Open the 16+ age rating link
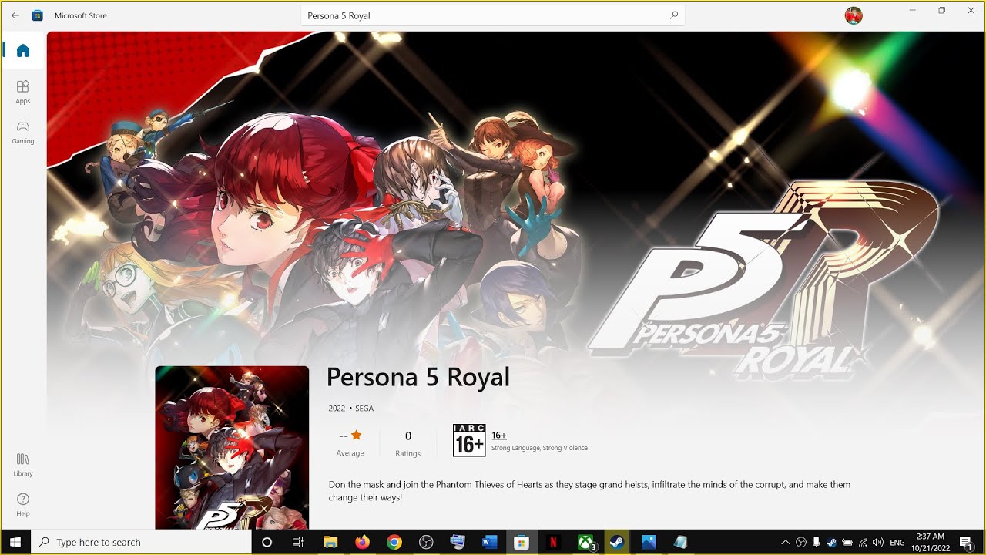The width and height of the screenshot is (986, 555). [x=498, y=436]
